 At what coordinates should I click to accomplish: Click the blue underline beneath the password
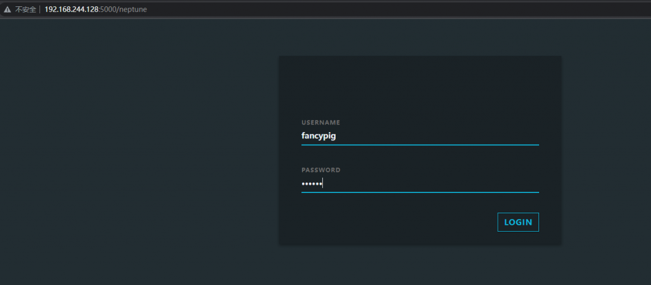click(420, 192)
